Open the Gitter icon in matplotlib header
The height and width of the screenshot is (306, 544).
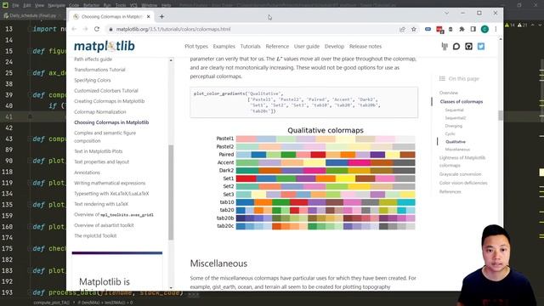(x=445, y=47)
